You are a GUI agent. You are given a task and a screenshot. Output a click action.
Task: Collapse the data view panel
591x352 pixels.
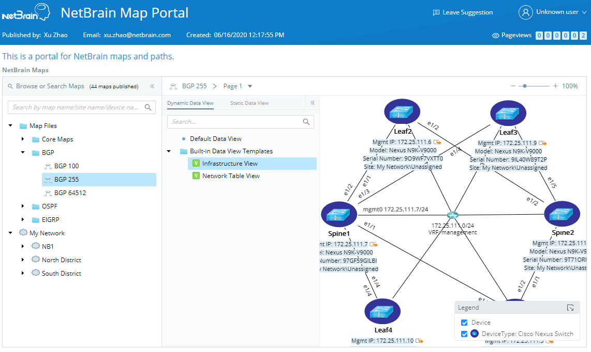coord(313,103)
